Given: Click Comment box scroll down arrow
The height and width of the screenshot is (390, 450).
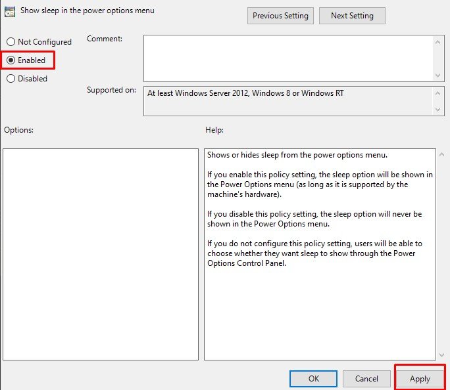Looking at the screenshot, I should pyautogui.click(x=438, y=76).
